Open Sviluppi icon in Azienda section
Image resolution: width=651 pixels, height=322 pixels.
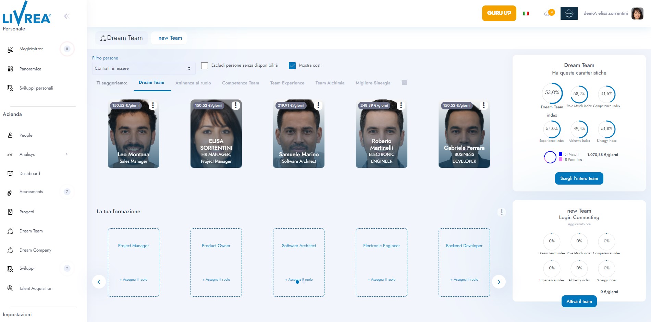pyautogui.click(x=10, y=269)
